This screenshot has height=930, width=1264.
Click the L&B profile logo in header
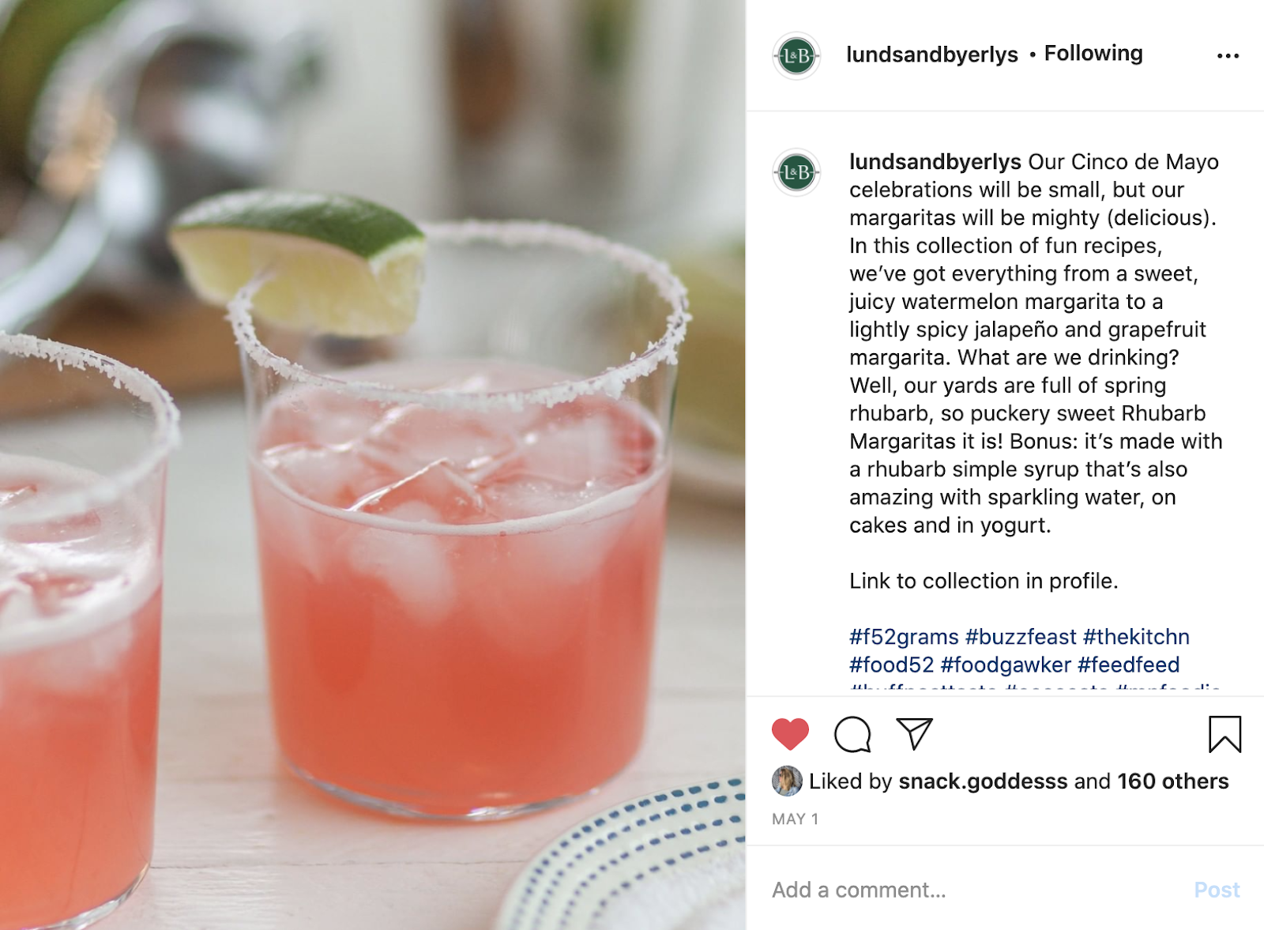796,55
